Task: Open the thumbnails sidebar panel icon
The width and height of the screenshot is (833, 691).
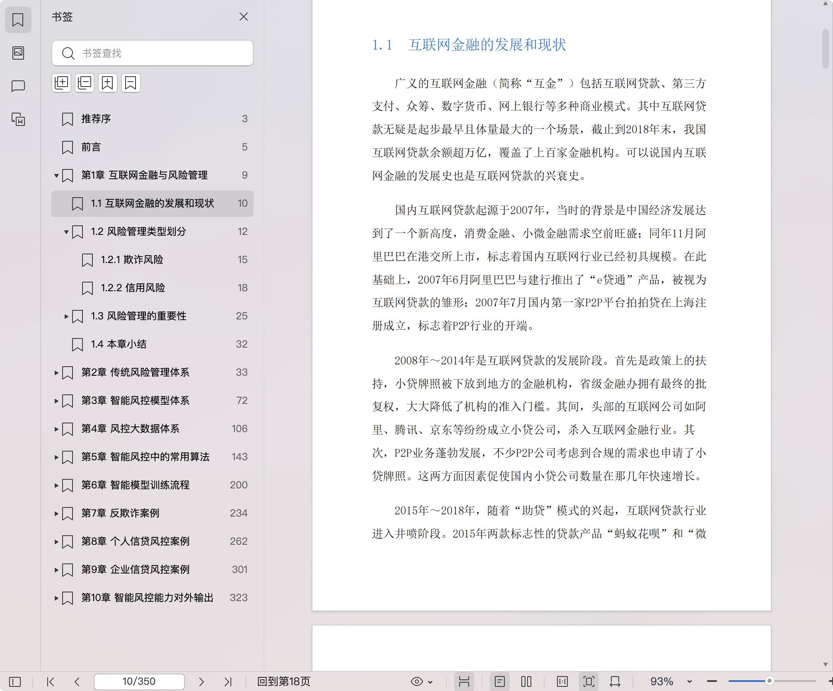Action: pyautogui.click(x=18, y=53)
